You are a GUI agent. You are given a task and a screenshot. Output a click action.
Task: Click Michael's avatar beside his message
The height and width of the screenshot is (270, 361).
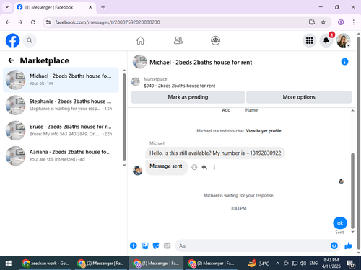point(138,170)
